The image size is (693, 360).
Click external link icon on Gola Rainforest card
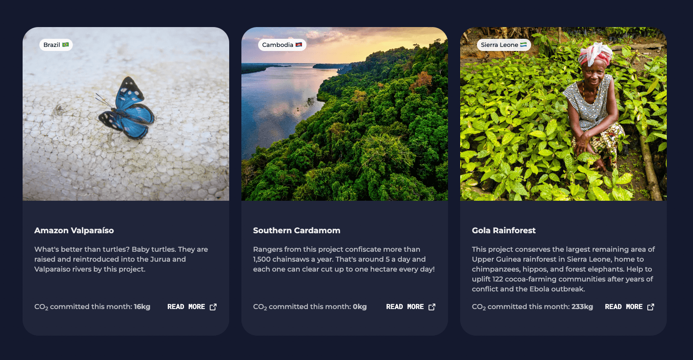(651, 307)
